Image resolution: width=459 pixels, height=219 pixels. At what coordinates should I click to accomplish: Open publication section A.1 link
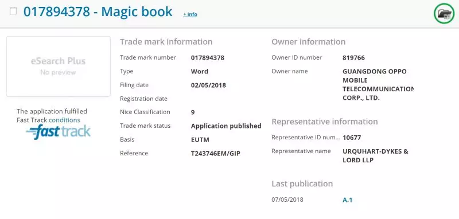coord(347,200)
